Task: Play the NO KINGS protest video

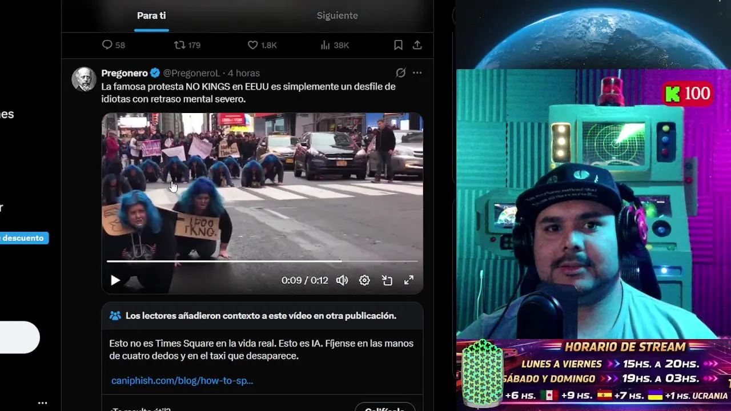Action: coord(115,280)
